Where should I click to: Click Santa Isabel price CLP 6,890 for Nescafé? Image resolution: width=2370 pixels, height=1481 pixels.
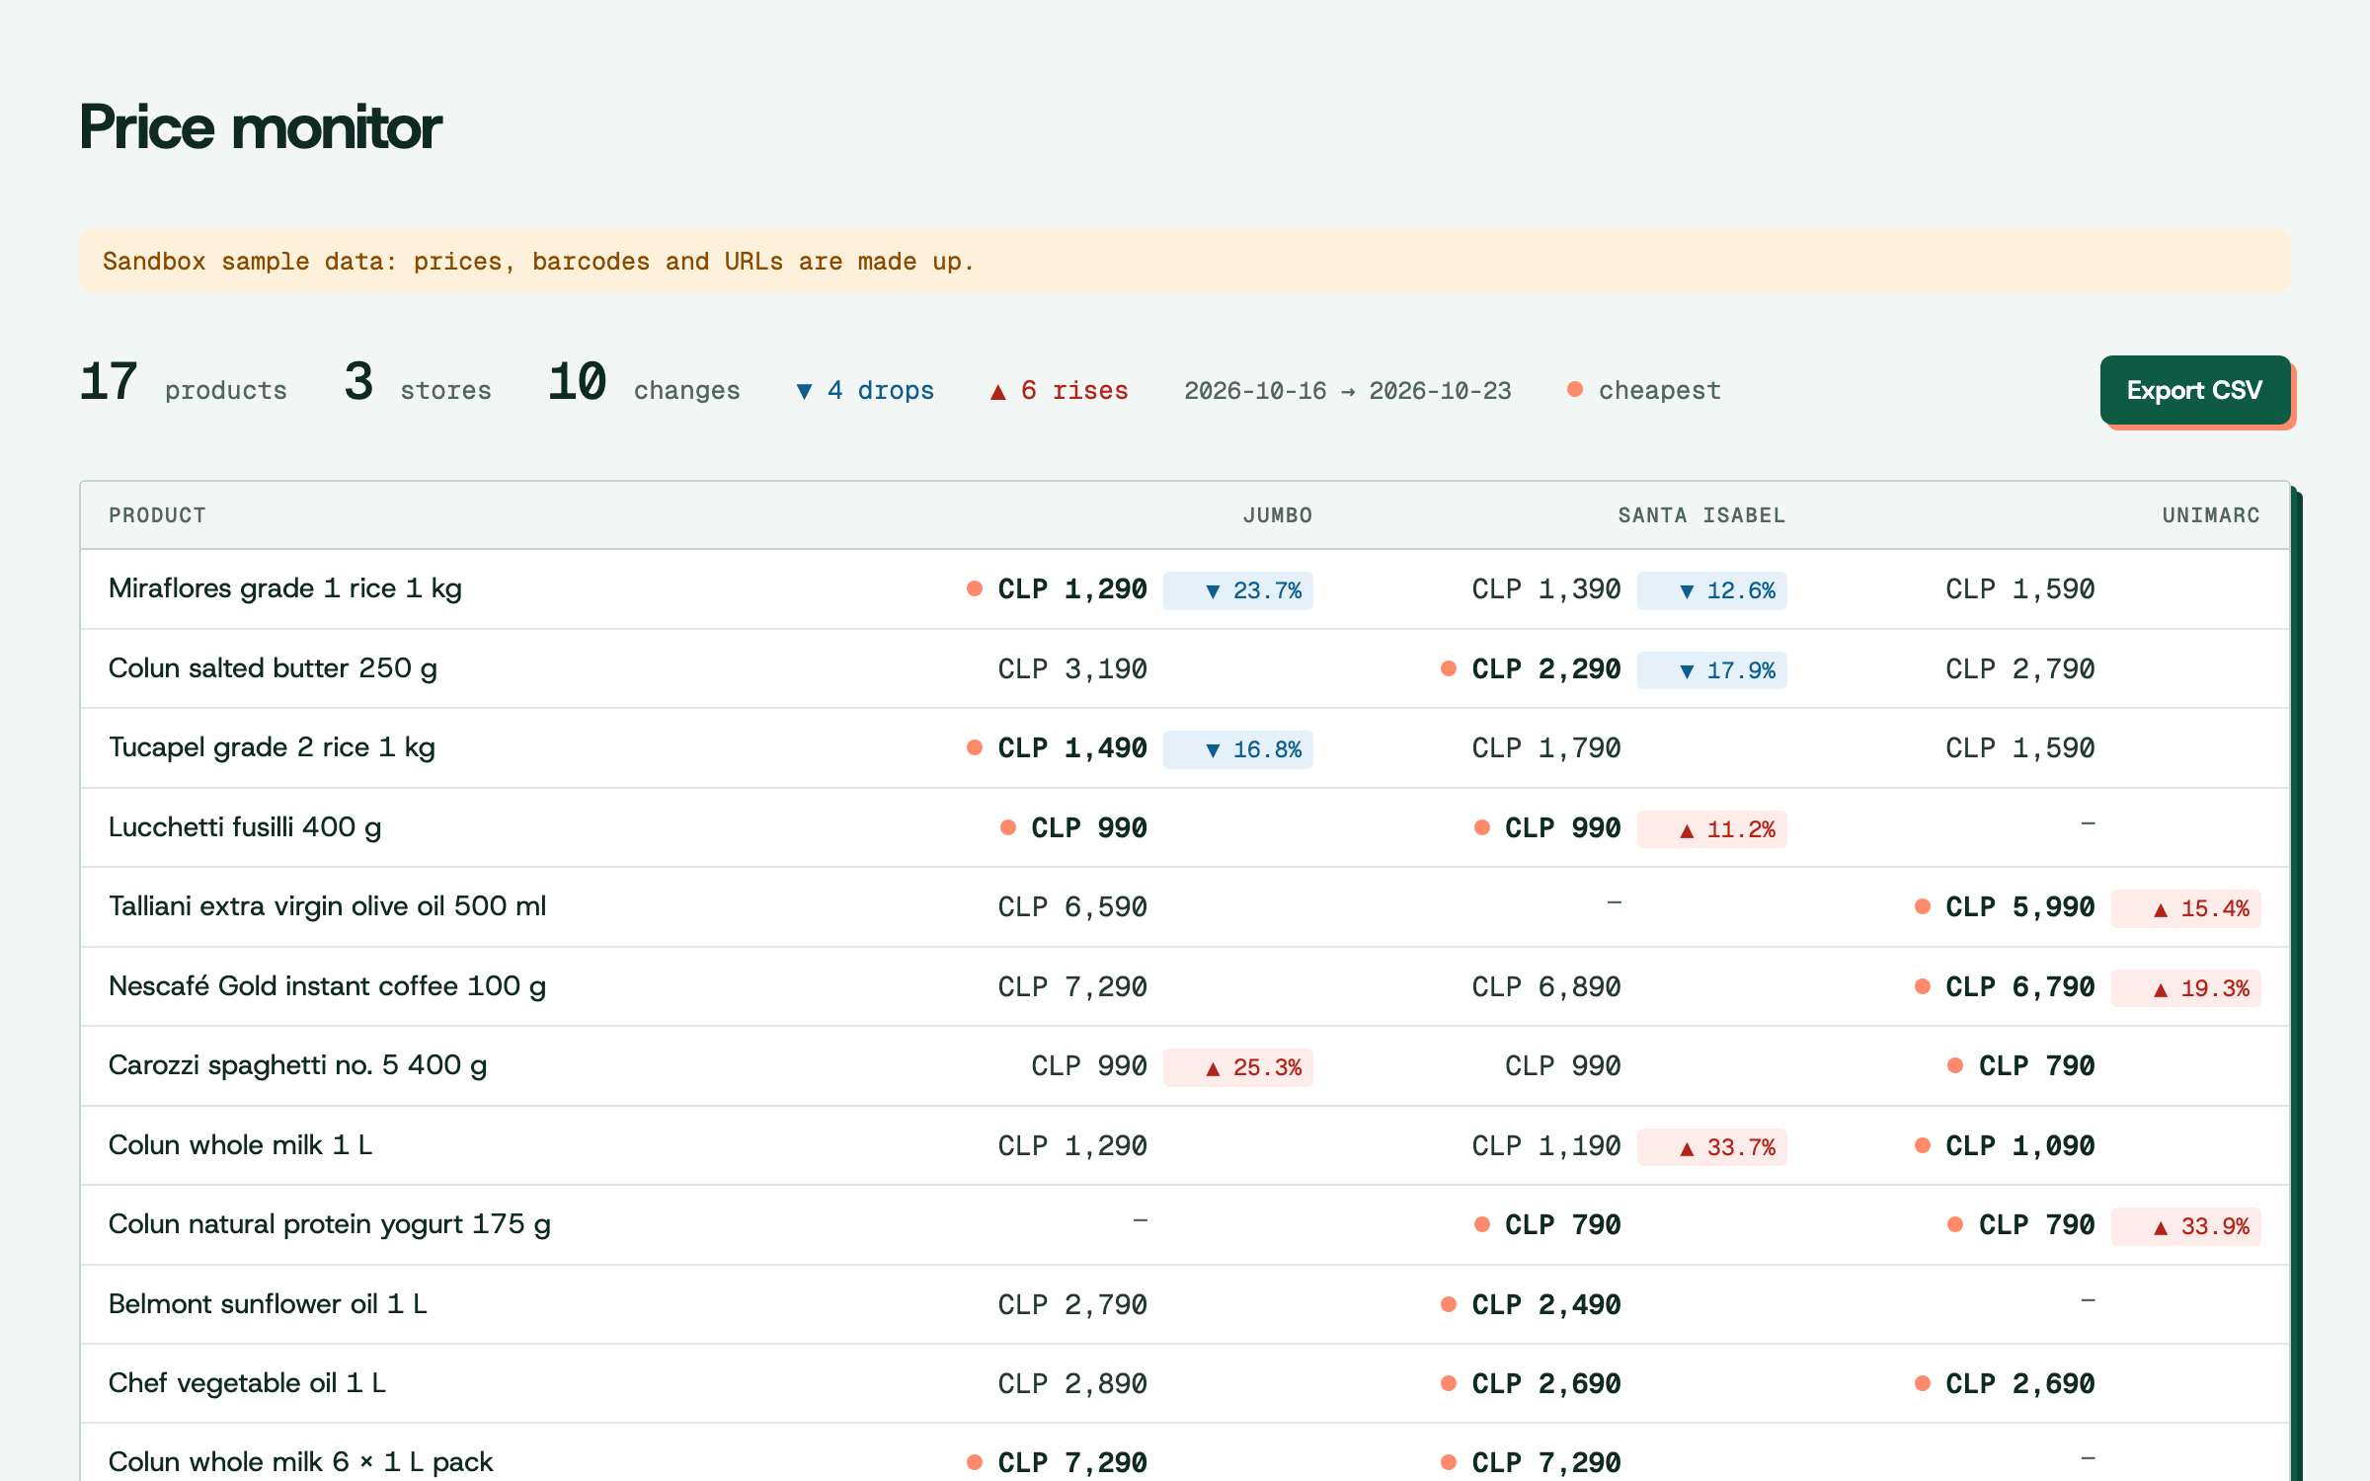(x=1546, y=987)
